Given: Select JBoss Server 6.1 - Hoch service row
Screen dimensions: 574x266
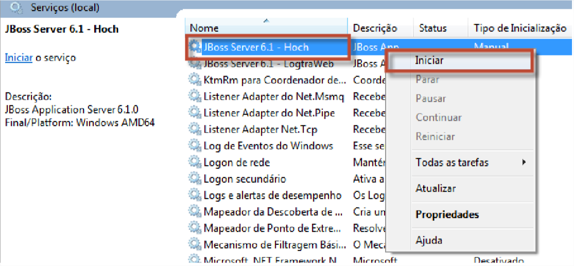Looking at the screenshot, I should tap(255, 47).
